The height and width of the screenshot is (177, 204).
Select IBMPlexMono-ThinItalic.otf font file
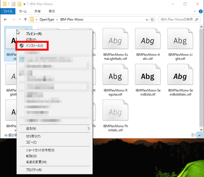(x=115, y=116)
